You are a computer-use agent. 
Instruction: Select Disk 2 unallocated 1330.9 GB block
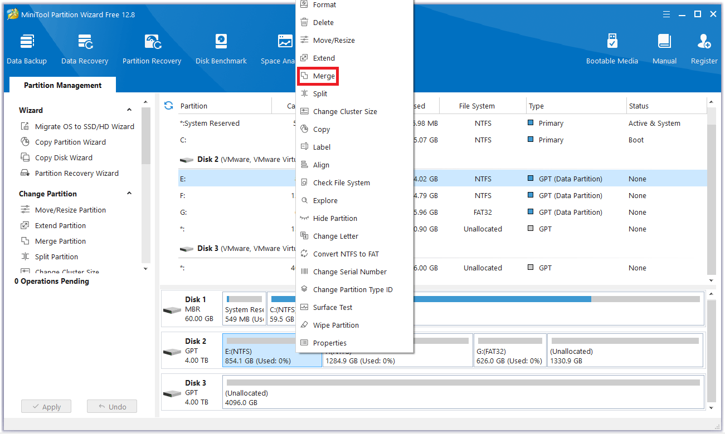(625, 350)
